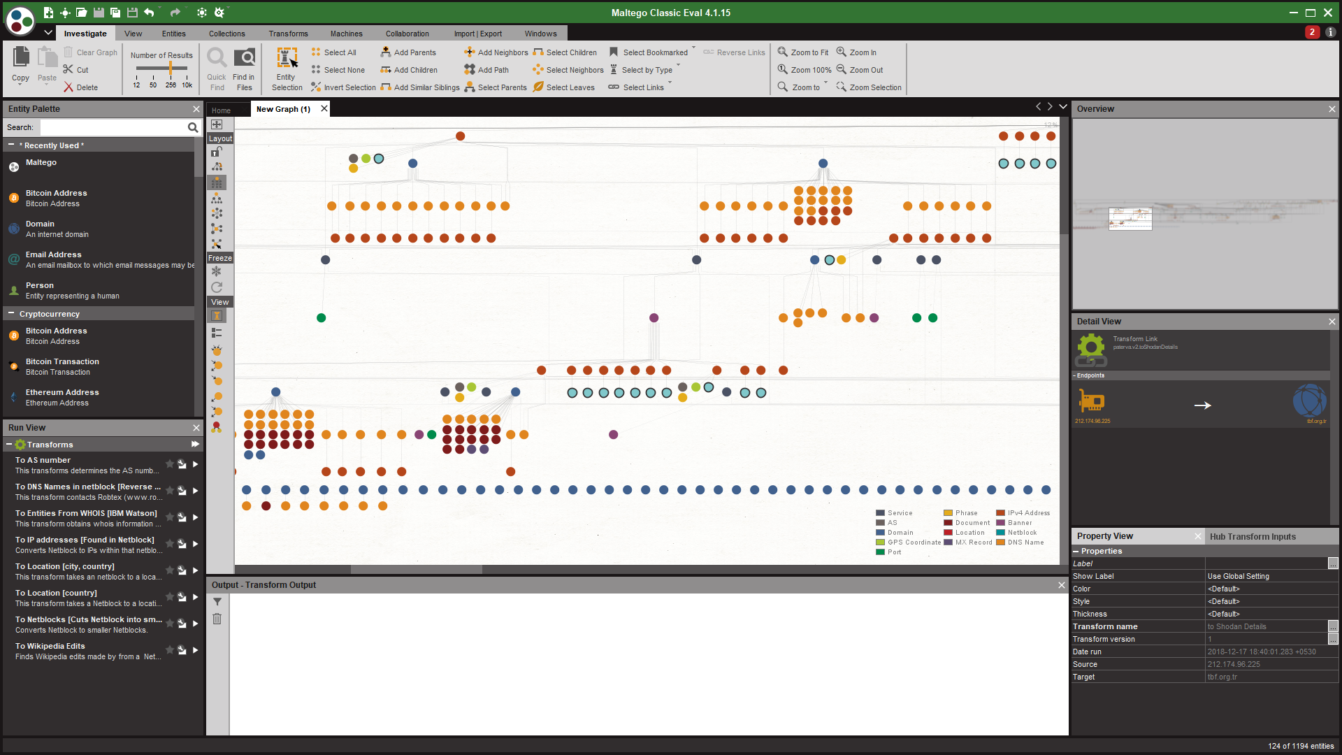Click the interactive organic layout icon

[x=217, y=244]
